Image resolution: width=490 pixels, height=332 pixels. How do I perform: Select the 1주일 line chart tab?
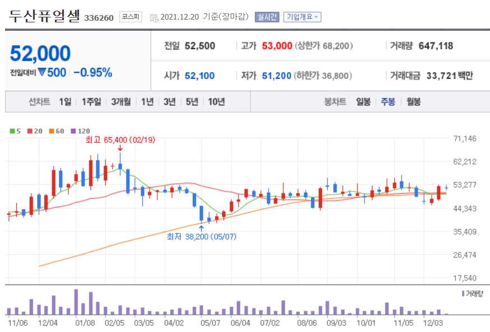coord(91,102)
